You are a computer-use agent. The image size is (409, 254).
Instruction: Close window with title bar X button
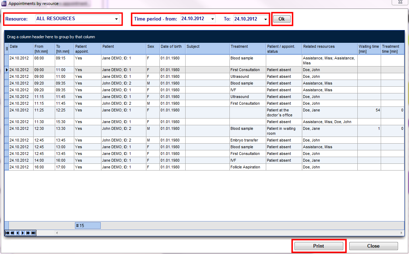click(400, 2)
